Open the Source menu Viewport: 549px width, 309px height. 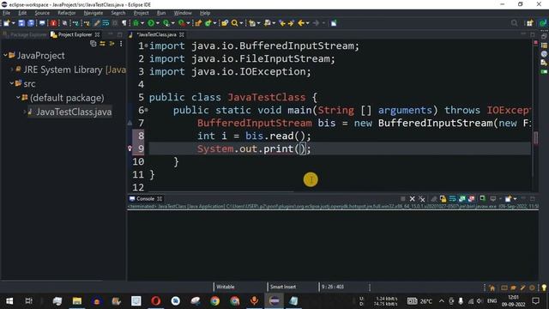[x=42, y=13]
